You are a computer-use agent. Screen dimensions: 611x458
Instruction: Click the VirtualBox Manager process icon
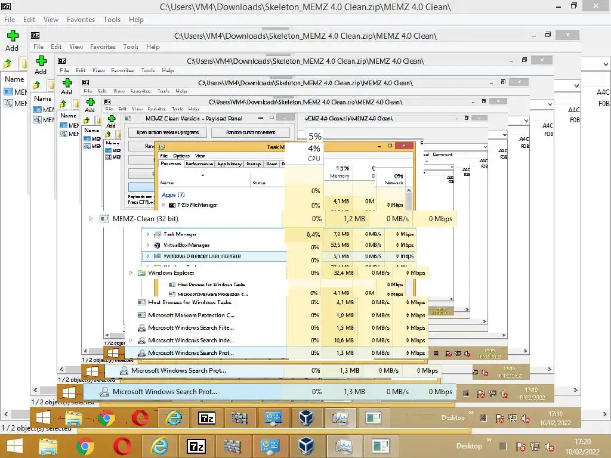point(158,245)
